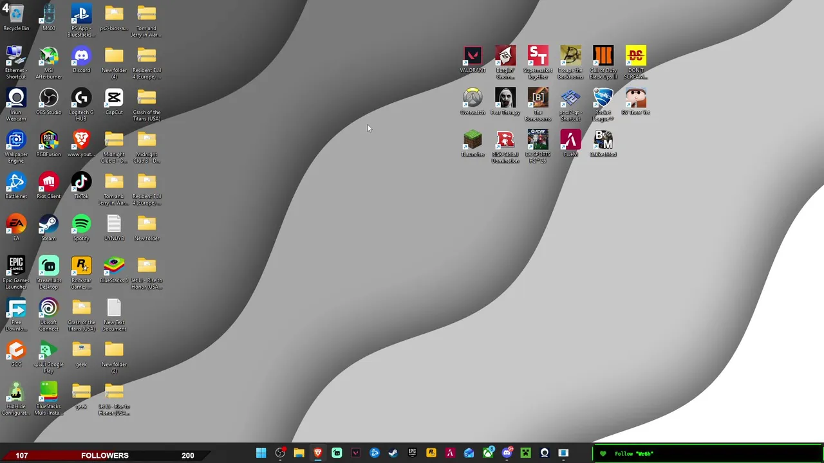
Task: Select The Bonerooms game shortcut
Action: pos(538,105)
